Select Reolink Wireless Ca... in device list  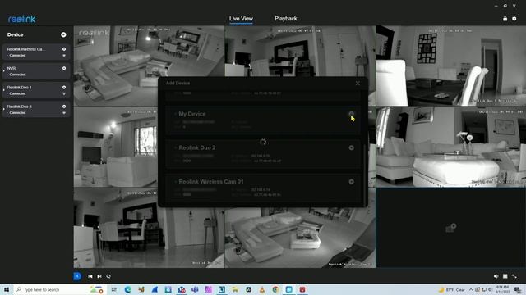coord(36,52)
